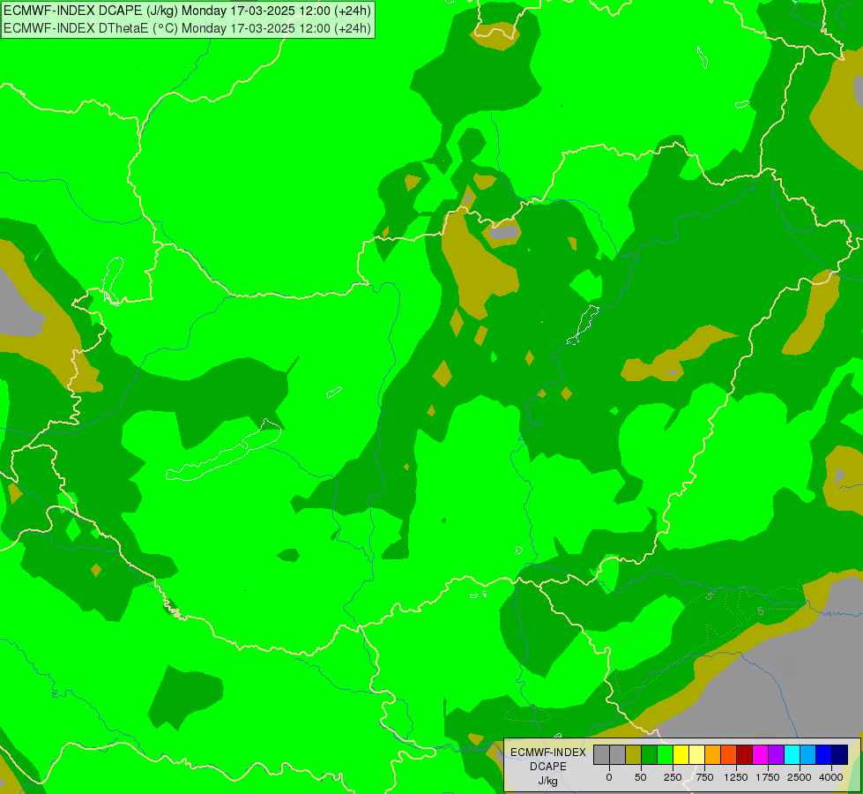Click the legend value '4000'

tap(831, 777)
